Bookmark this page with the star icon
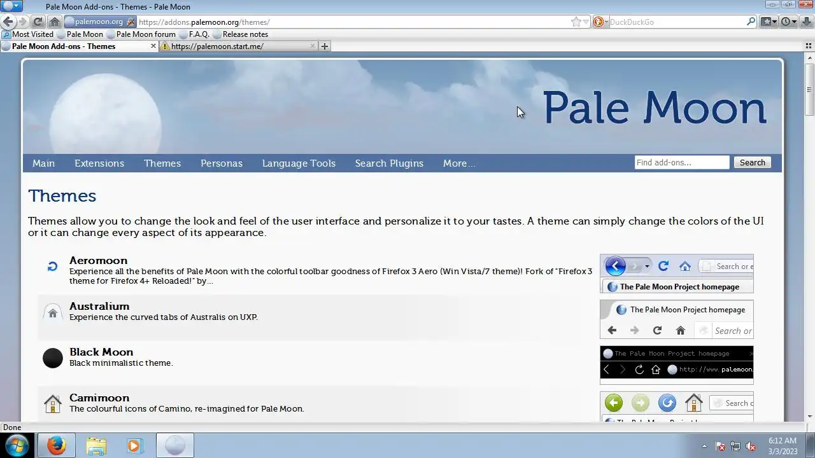 point(576,22)
